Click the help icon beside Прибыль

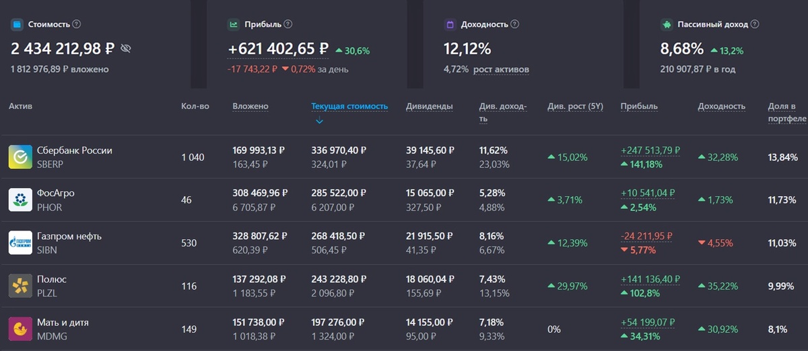288,24
